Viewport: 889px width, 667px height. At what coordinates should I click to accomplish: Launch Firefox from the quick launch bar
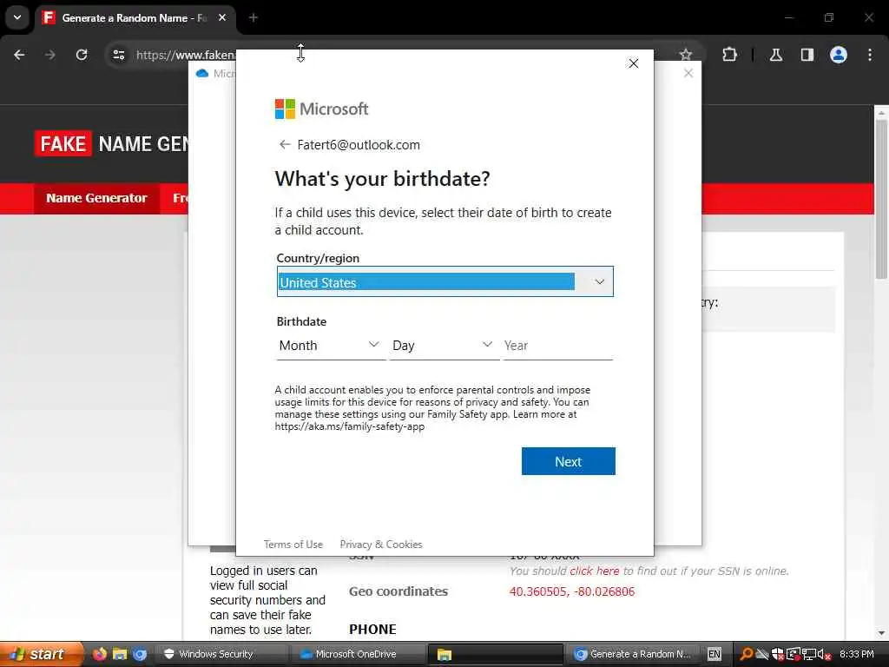[100, 654]
